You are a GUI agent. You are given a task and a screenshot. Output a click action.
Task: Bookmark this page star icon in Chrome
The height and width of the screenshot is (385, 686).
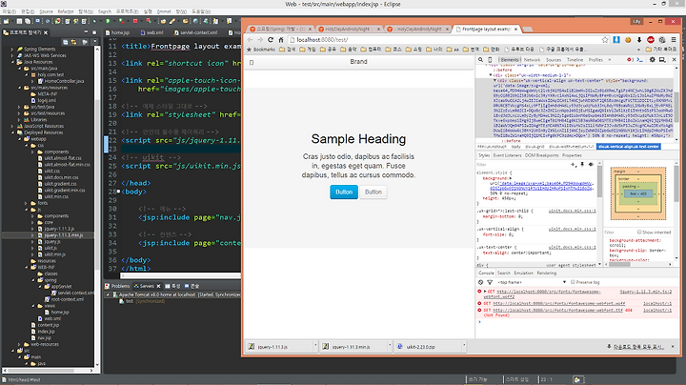point(605,40)
